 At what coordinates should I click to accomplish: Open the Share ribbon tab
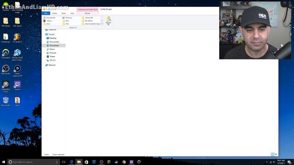tap(63, 13)
